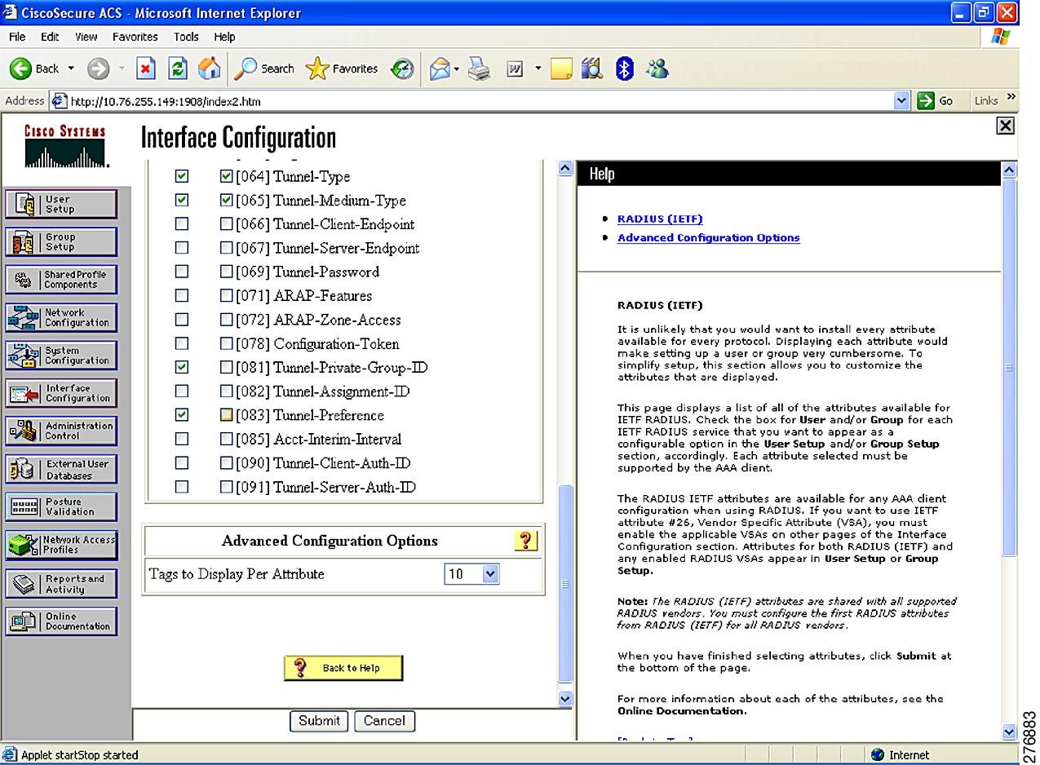Screen dimensions: 1040x765
Task: Go to System Configuration
Action: coord(61,356)
